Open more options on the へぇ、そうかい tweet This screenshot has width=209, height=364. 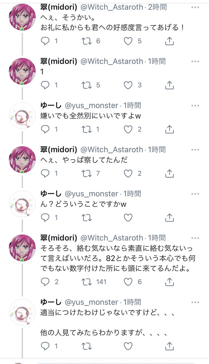click(x=195, y=7)
